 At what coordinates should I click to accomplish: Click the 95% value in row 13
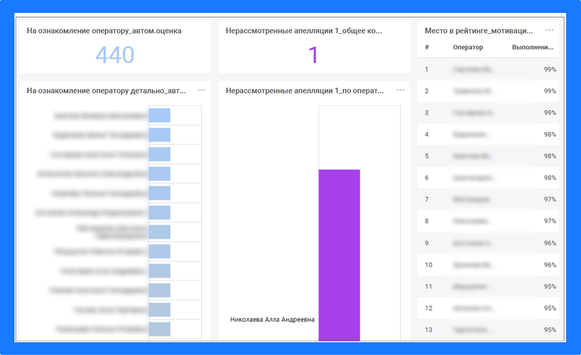point(550,329)
